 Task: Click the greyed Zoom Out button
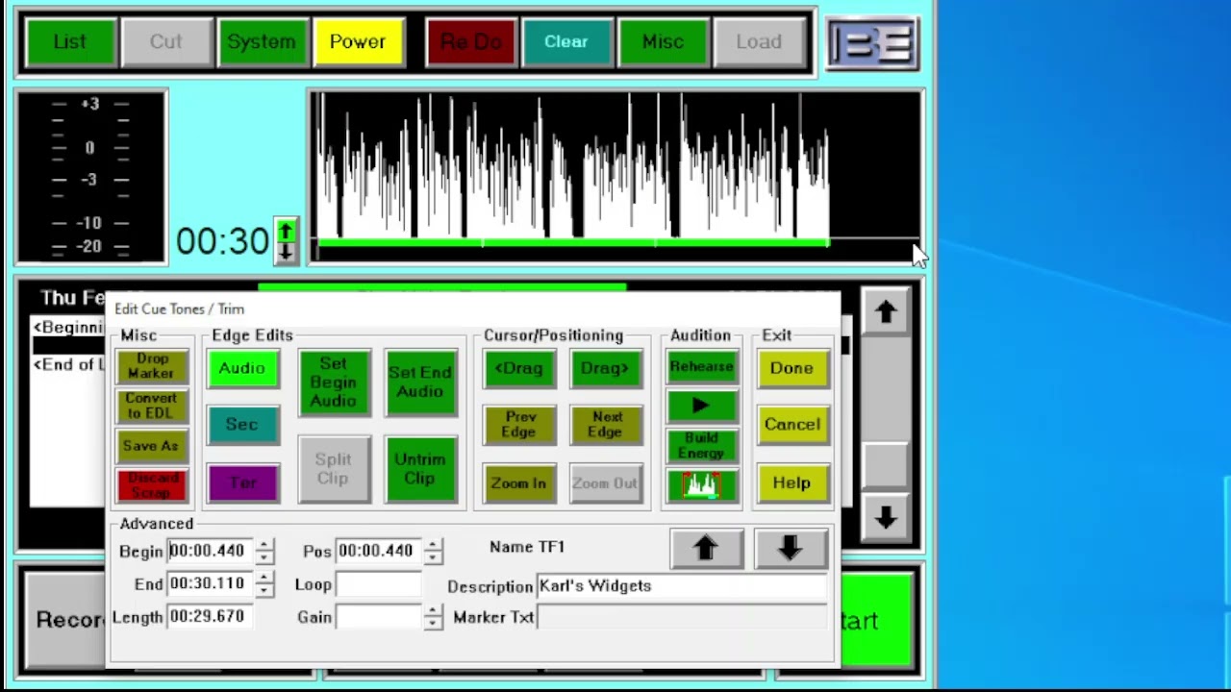pyautogui.click(x=605, y=483)
